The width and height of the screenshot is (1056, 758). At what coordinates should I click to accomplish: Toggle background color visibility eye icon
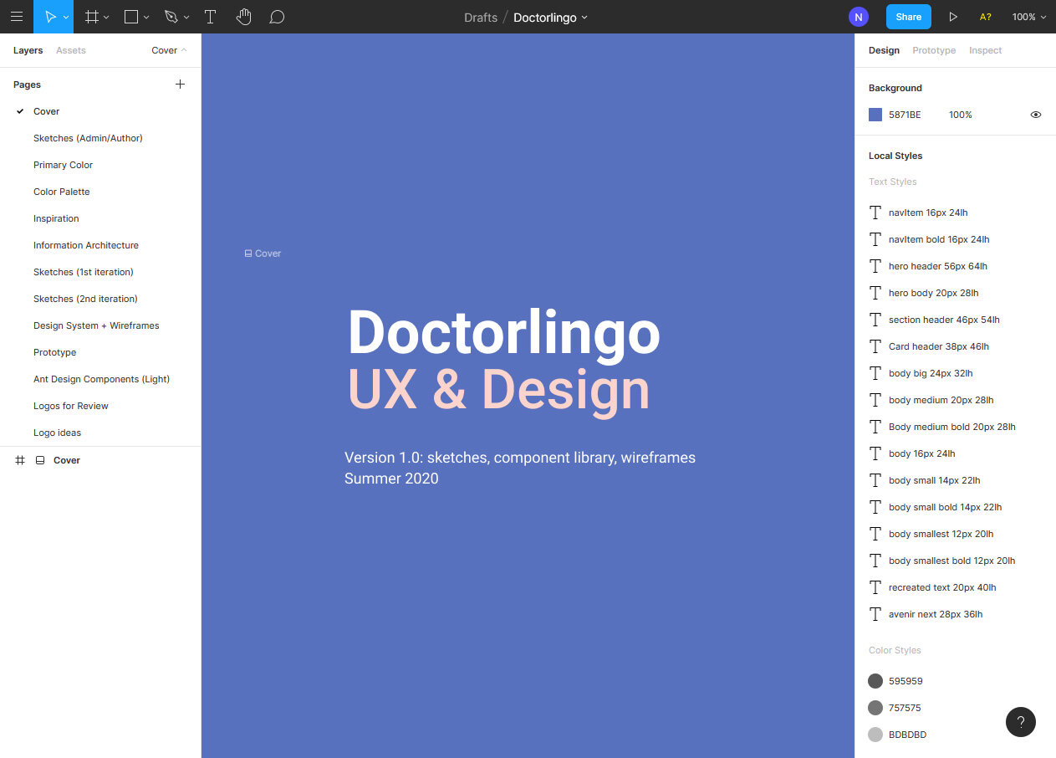[x=1036, y=115]
